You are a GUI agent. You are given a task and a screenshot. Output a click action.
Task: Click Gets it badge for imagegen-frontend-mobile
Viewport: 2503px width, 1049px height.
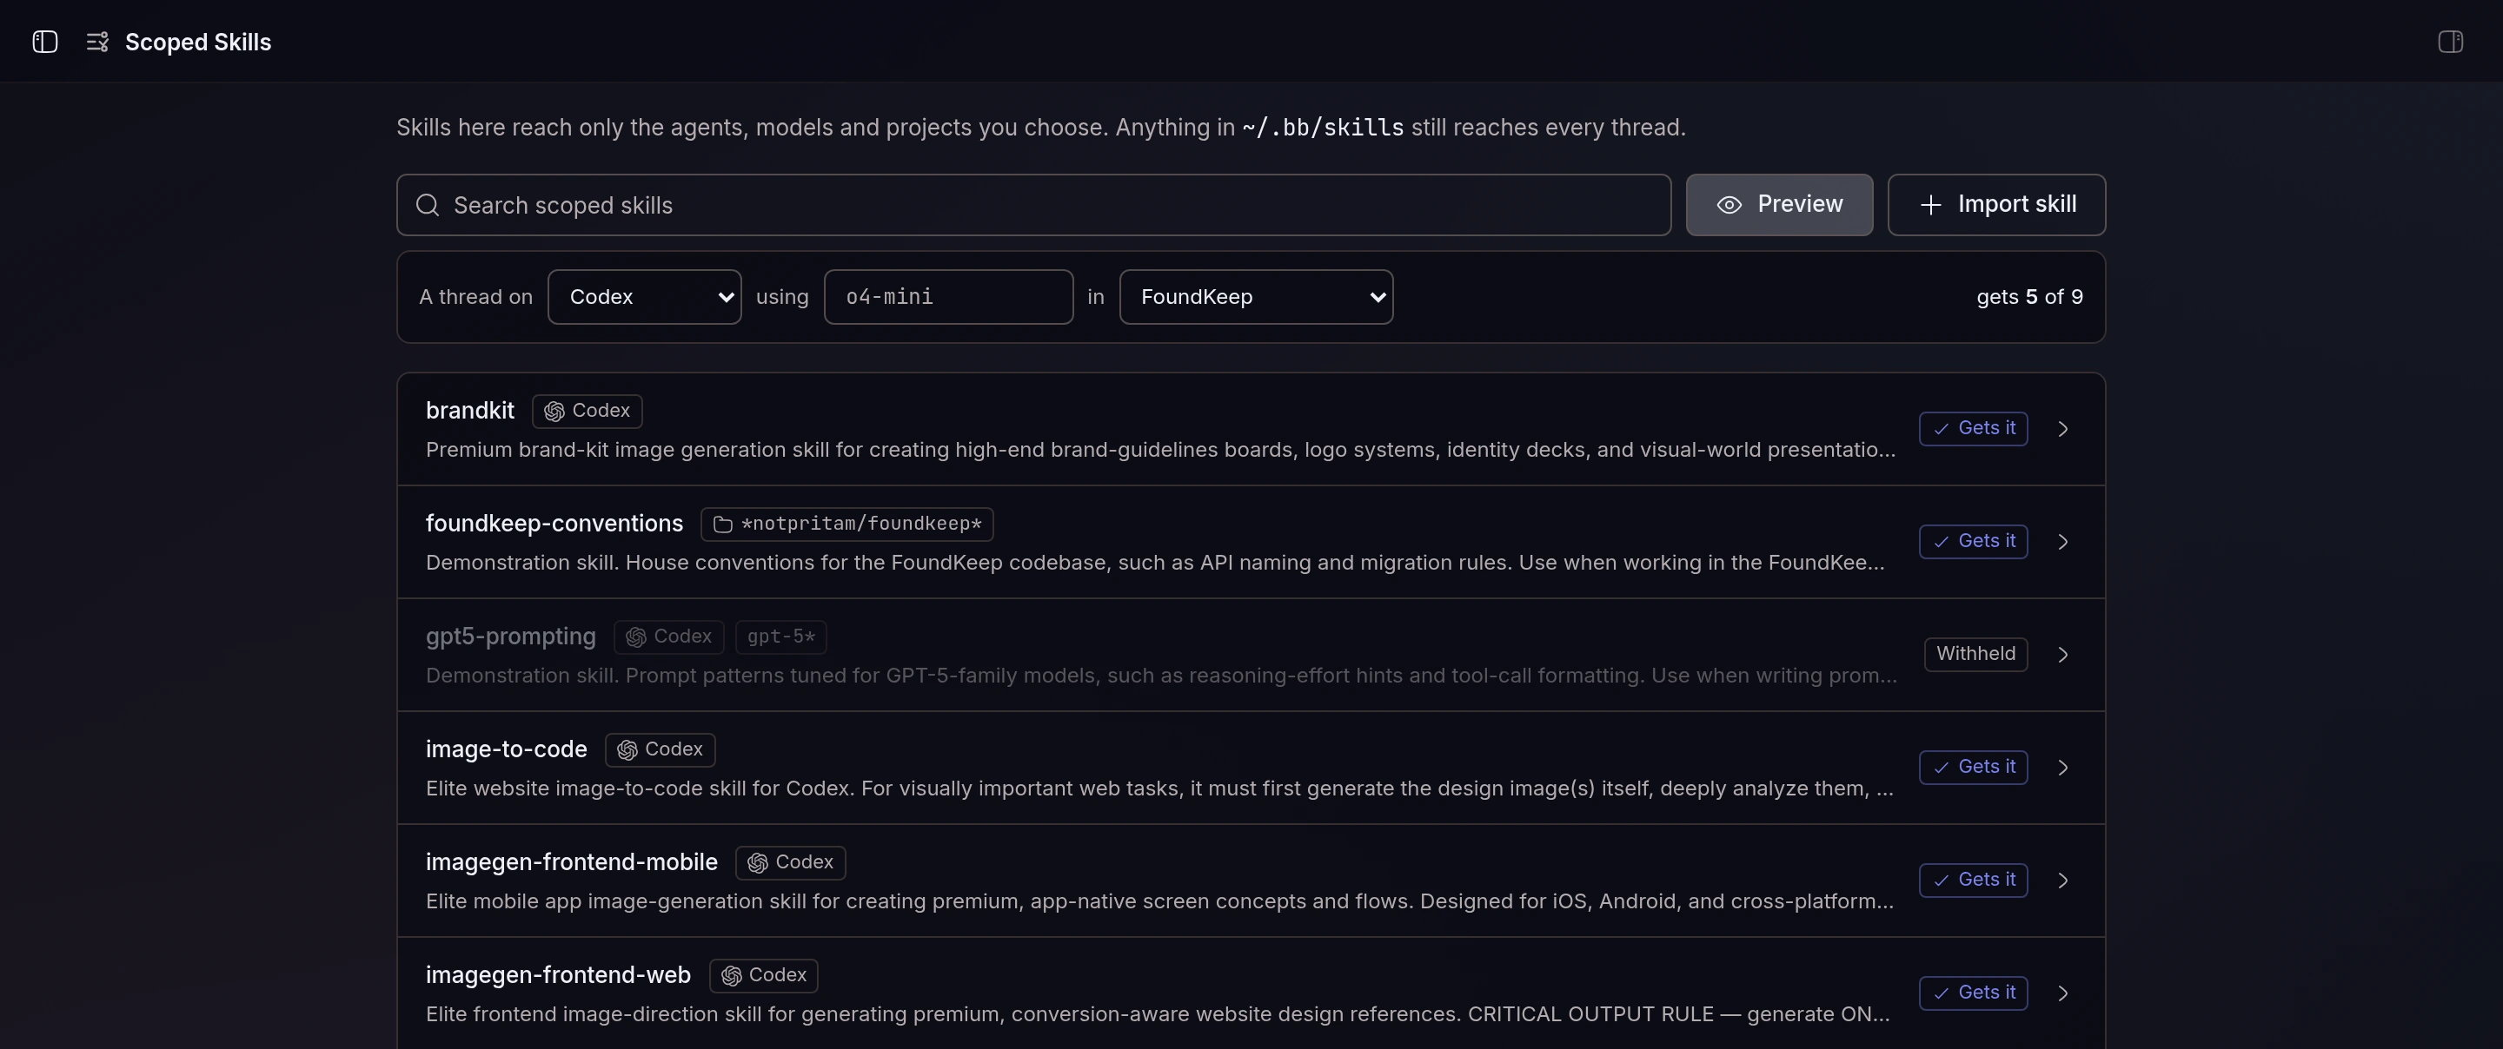click(1973, 879)
